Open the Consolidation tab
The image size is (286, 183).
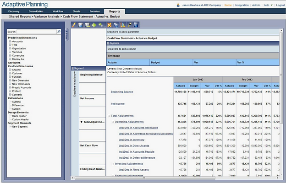point(36,11)
